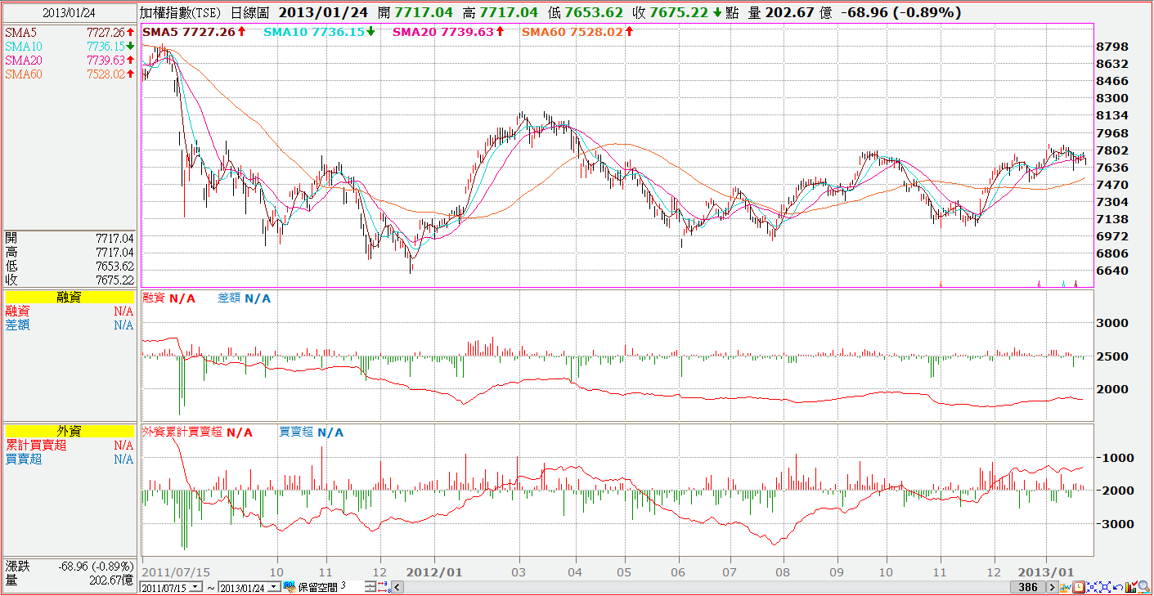Adjust the reserved space stepper next to 3
Image resolution: width=1154 pixels, height=596 pixels.
(x=370, y=586)
